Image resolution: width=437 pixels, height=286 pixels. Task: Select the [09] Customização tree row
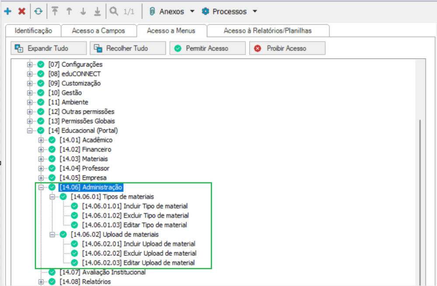coord(74,84)
